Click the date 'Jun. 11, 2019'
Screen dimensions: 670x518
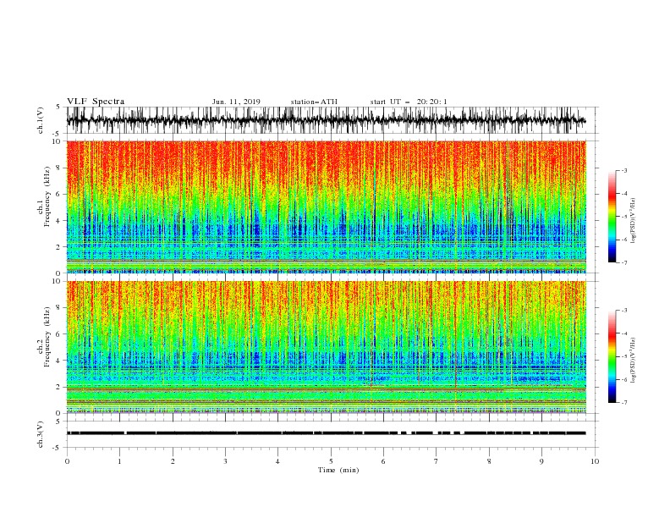[236, 102]
